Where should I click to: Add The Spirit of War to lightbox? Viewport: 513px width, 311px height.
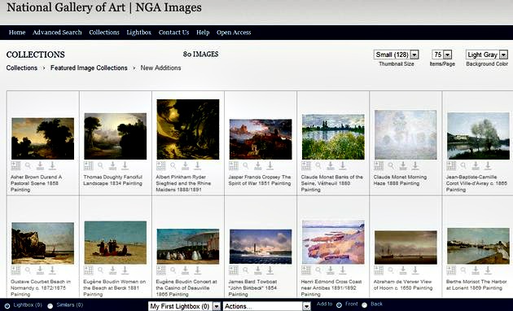coord(234,166)
